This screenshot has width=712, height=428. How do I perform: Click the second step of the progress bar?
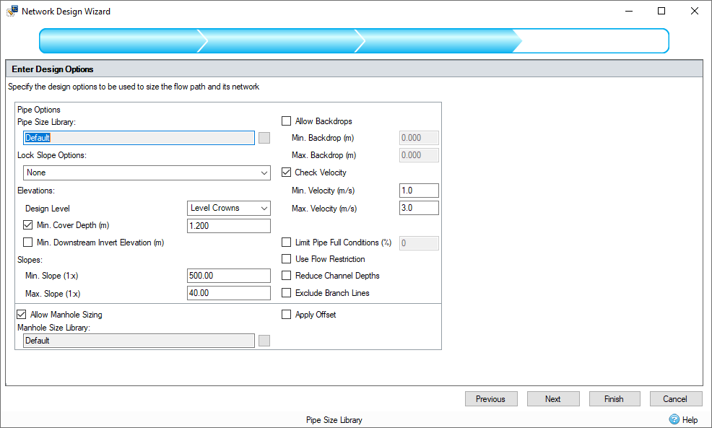coord(282,41)
